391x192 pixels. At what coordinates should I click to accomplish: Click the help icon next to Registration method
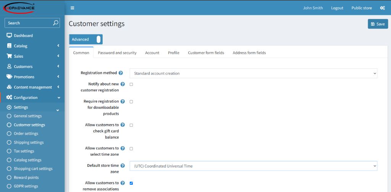121,73
